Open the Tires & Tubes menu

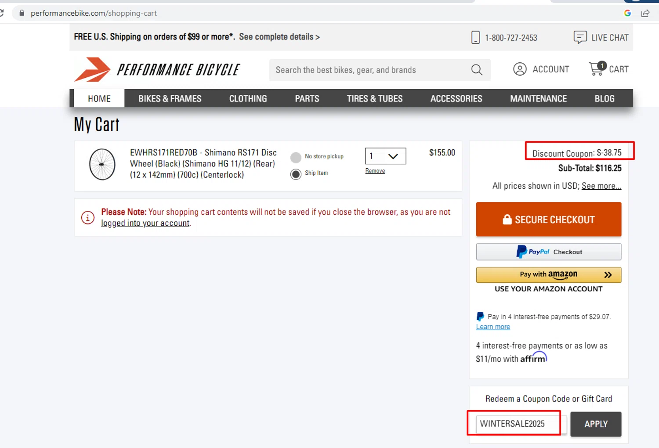(x=375, y=98)
